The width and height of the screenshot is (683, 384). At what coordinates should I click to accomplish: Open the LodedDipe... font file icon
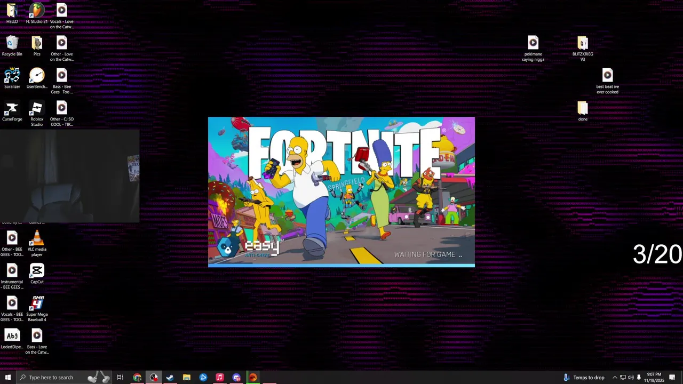(x=12, y=340)
